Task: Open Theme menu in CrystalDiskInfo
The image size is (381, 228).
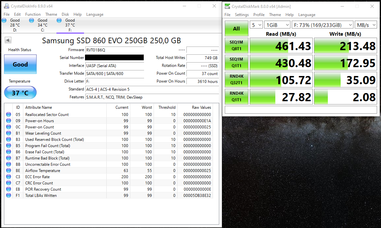Action: [x=51, y=14]
